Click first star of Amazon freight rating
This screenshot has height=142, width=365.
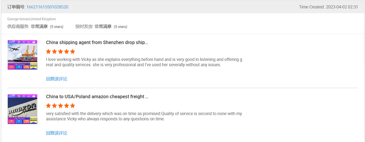click(x=49, y=106)
